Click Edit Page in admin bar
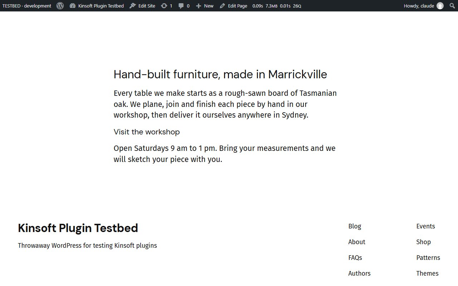This screenshot has height=286, width=458. (x=233, y=6)
